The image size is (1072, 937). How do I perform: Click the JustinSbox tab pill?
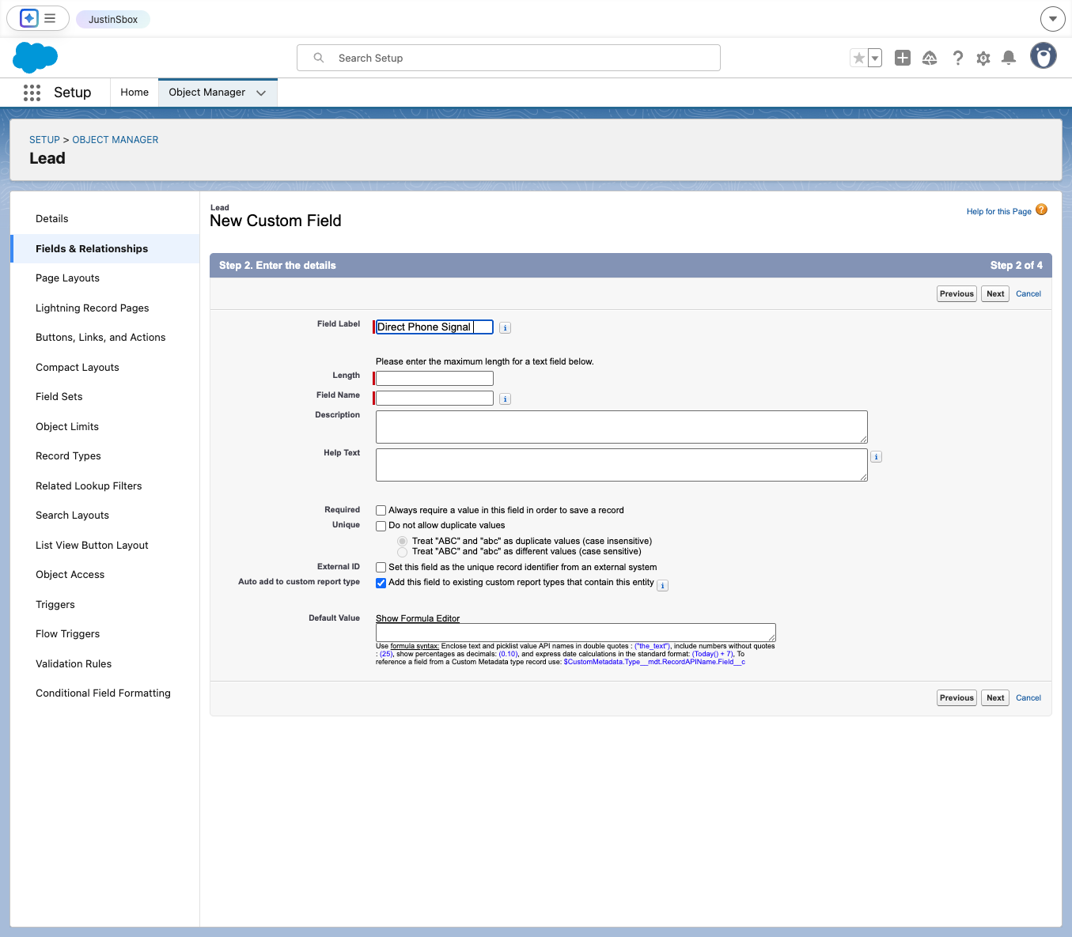click(113, 19)
